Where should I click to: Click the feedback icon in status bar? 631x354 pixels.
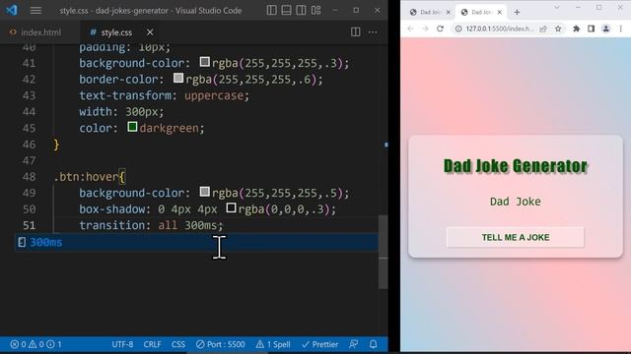click(354, 344)
